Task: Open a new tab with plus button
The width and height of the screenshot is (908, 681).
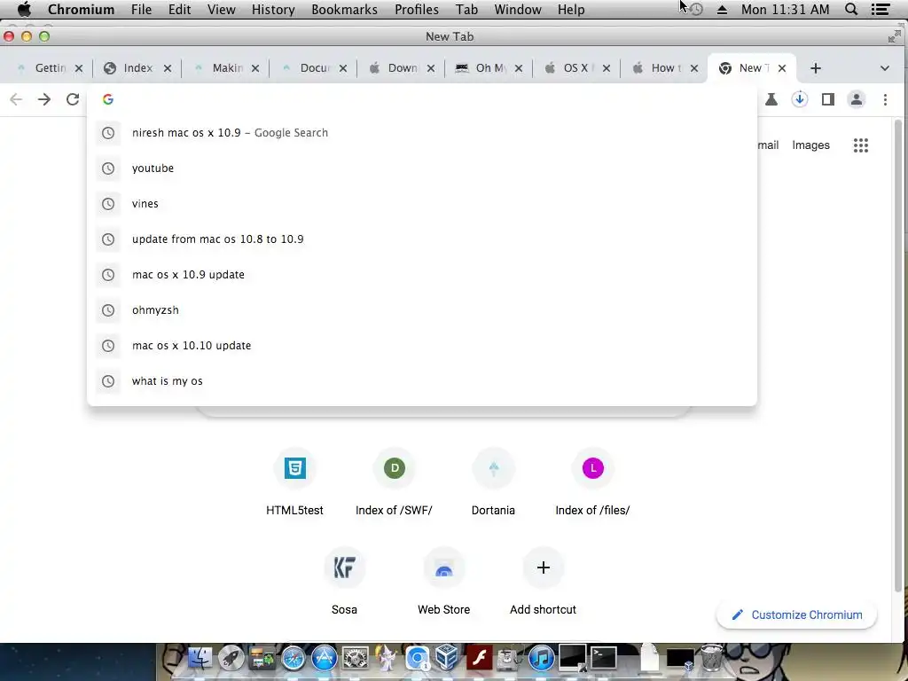Action: 816,68
